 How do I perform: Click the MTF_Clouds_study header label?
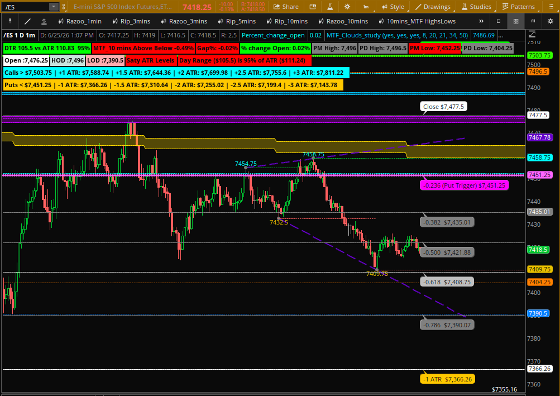397,35
